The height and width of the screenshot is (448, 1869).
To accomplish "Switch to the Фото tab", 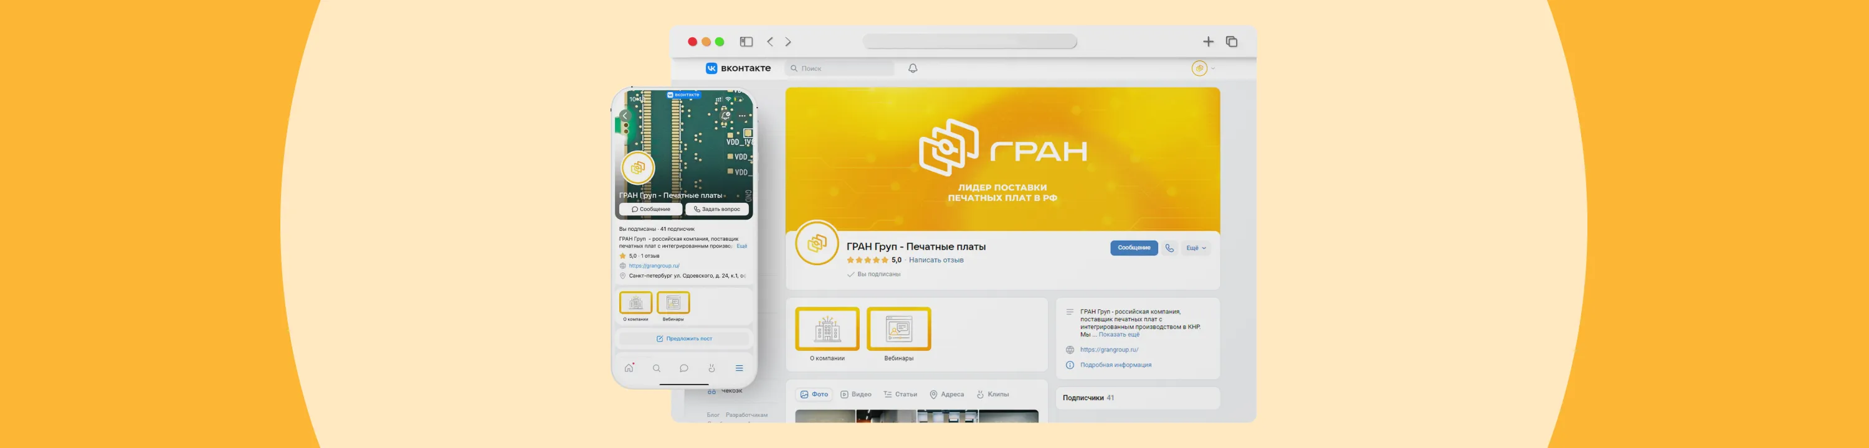I will pos(814,394).
